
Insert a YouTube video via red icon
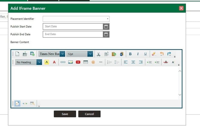pyautogui.click(x=78, y=62)
